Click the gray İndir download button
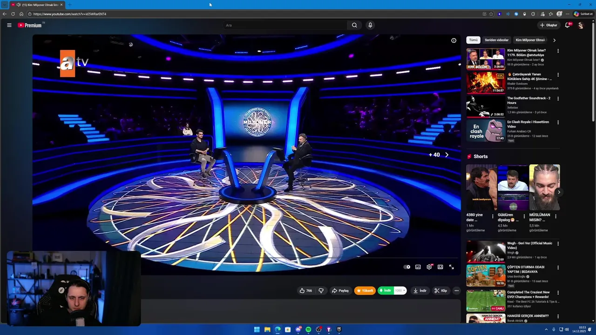This screenshot has width=596, height=335. click(x=420, y=291)
